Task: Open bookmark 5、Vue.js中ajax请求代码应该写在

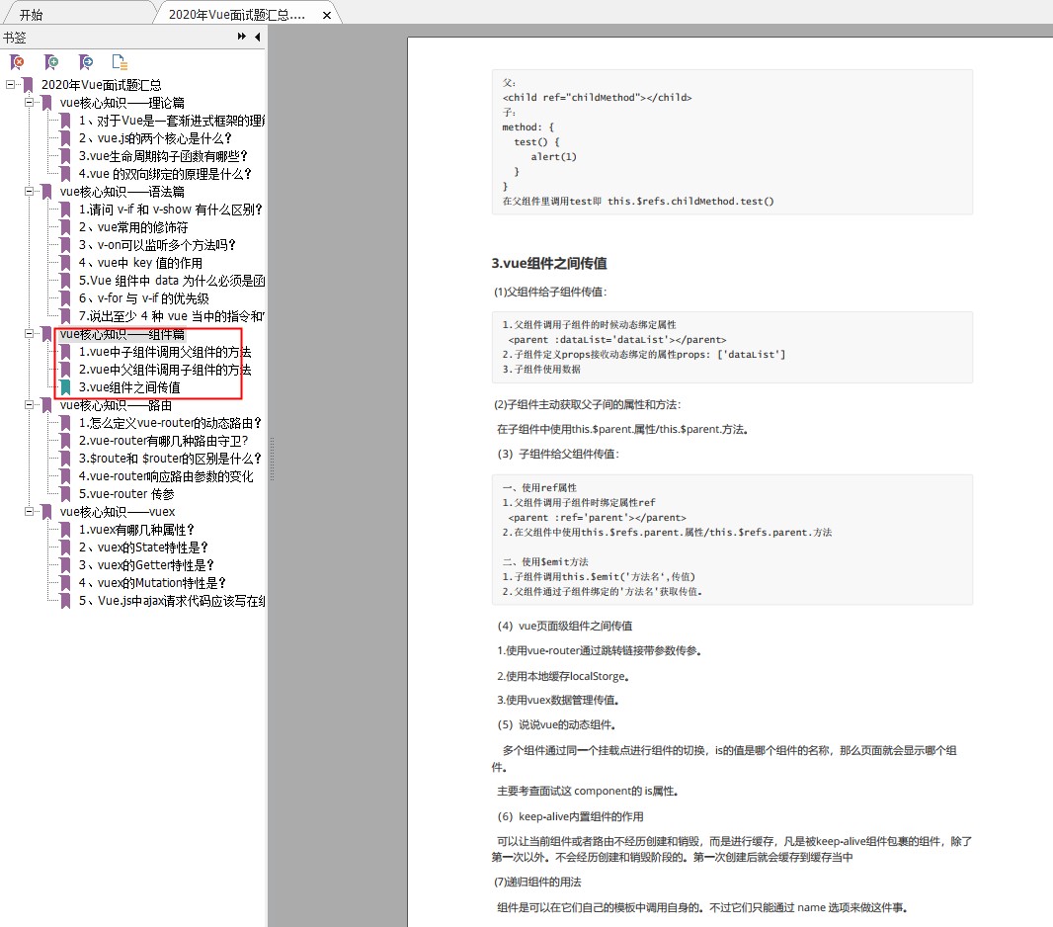Action: click(172, 601)
